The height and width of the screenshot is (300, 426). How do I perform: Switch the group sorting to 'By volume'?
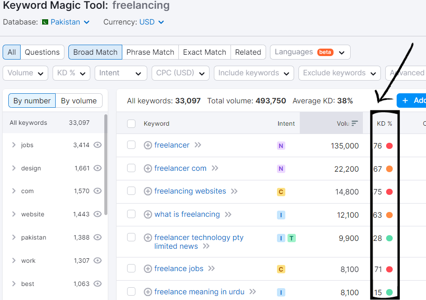(x=79, y=101)
